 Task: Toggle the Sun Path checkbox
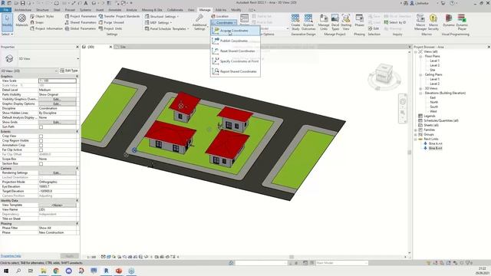(41, 127)
